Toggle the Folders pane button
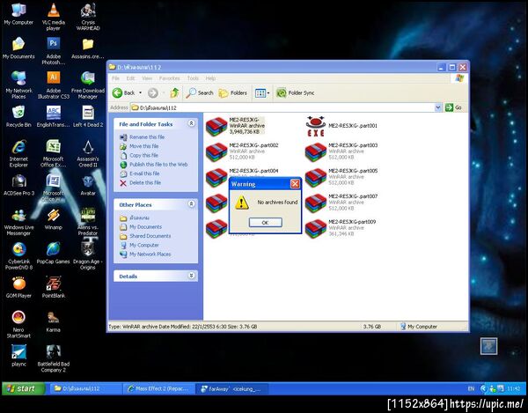Screen dimensions: 528x413 pos(232,93)
